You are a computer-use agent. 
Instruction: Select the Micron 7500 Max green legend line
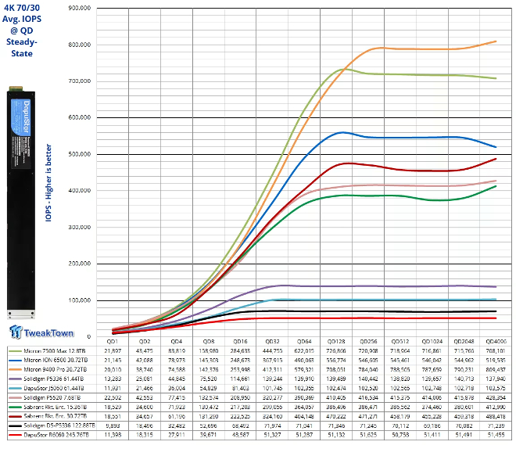tap(15, 351)
